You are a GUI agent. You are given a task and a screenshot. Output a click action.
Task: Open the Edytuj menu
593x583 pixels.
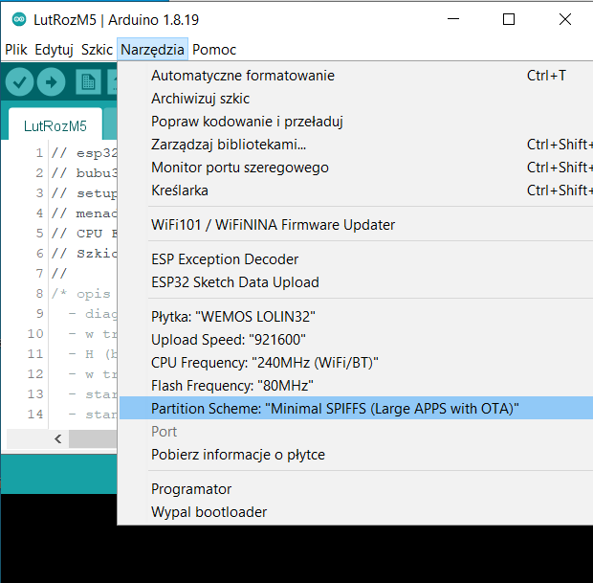[54, 50]
